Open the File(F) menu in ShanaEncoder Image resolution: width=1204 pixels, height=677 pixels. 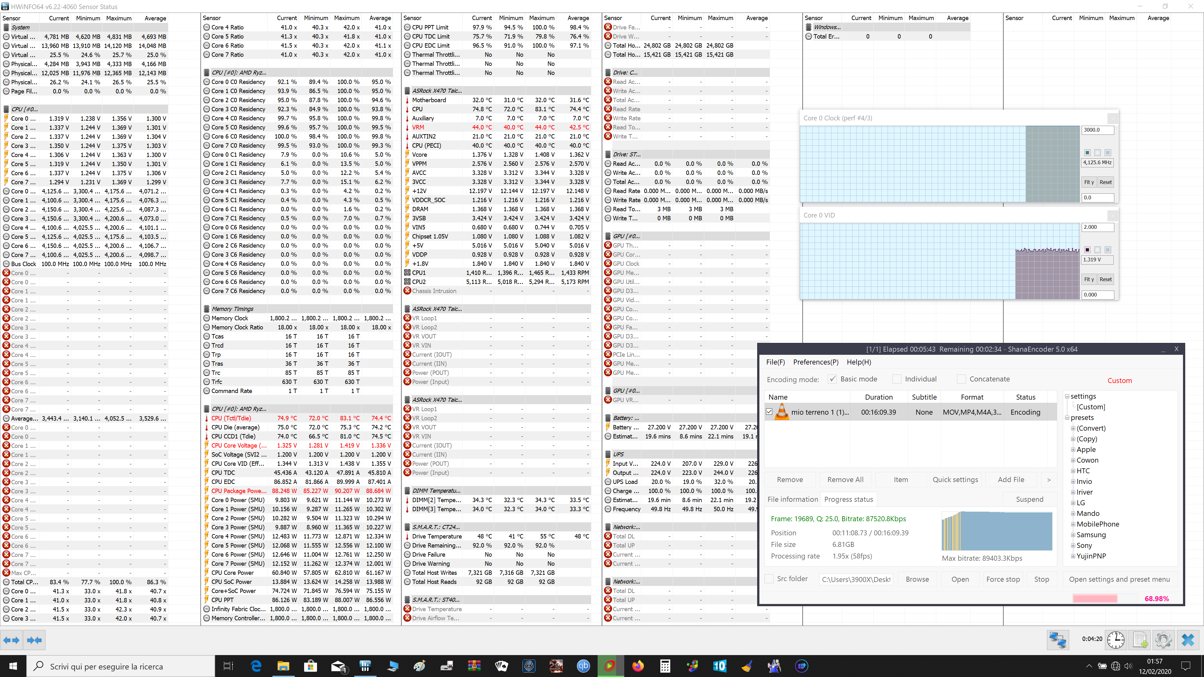[x=775, y=362]
